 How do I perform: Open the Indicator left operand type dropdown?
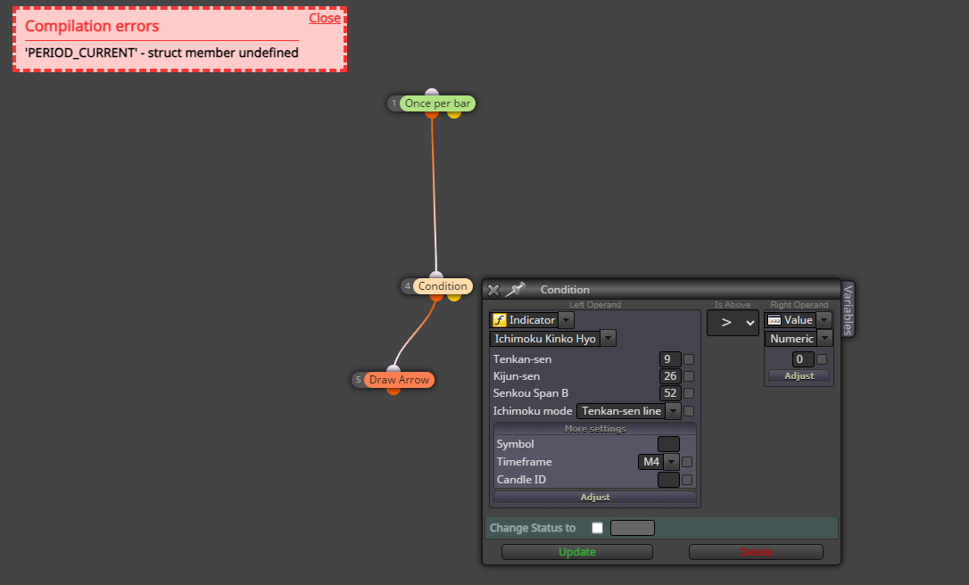[566, 320]
